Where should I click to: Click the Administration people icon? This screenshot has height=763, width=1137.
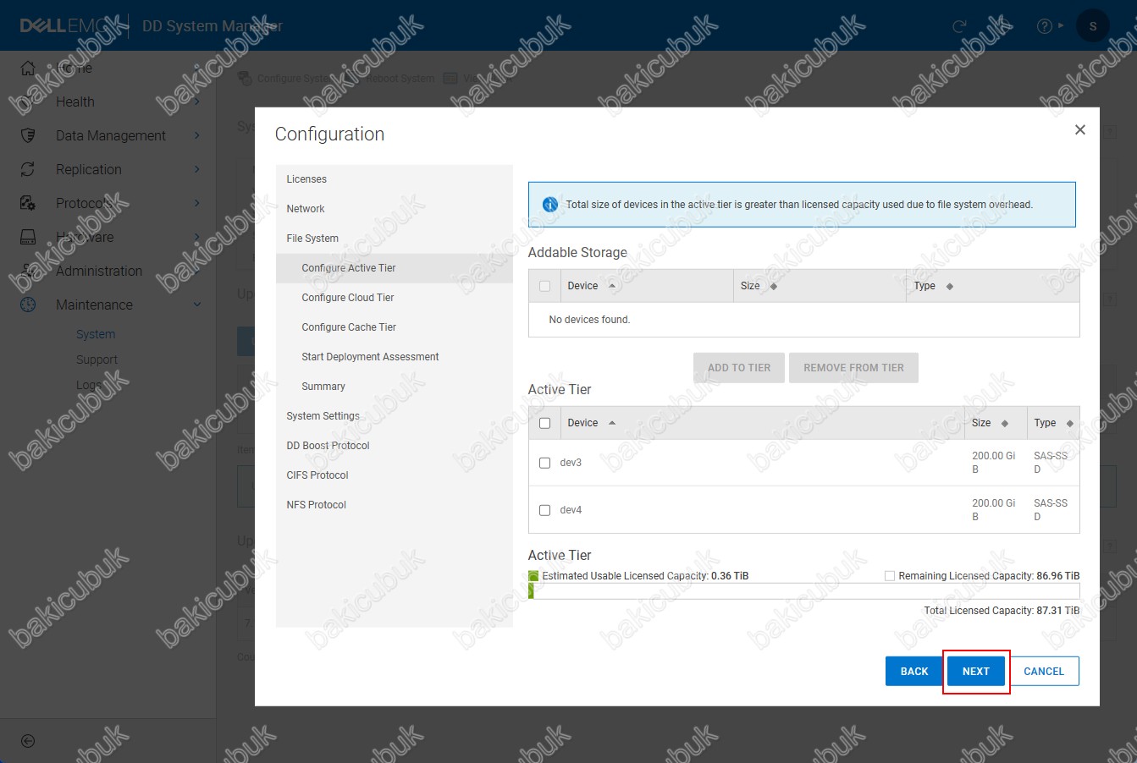(x=28, y=271)
